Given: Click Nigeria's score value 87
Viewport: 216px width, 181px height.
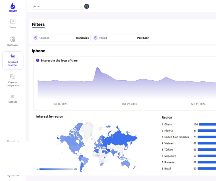Looking at the screenshot, I should (x=195, y=131).
